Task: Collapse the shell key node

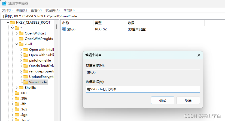Action: (x=17, y=44)
